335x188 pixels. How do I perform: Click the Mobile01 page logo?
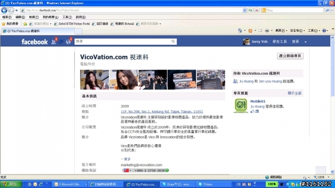pyautogui.click(x=241, y=105)
